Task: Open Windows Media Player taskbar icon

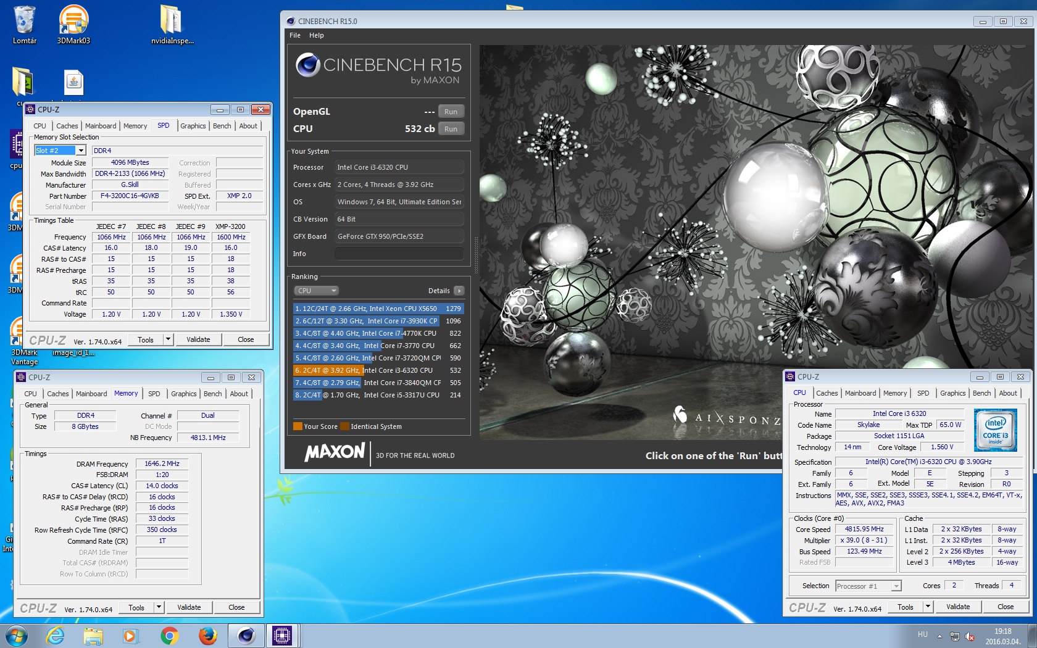Action: click(130, 636)
